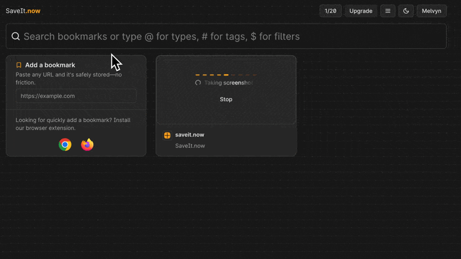Click the SaveIt.now logo
The height and width of the screenshot is (259, 461).
(23, 11)
